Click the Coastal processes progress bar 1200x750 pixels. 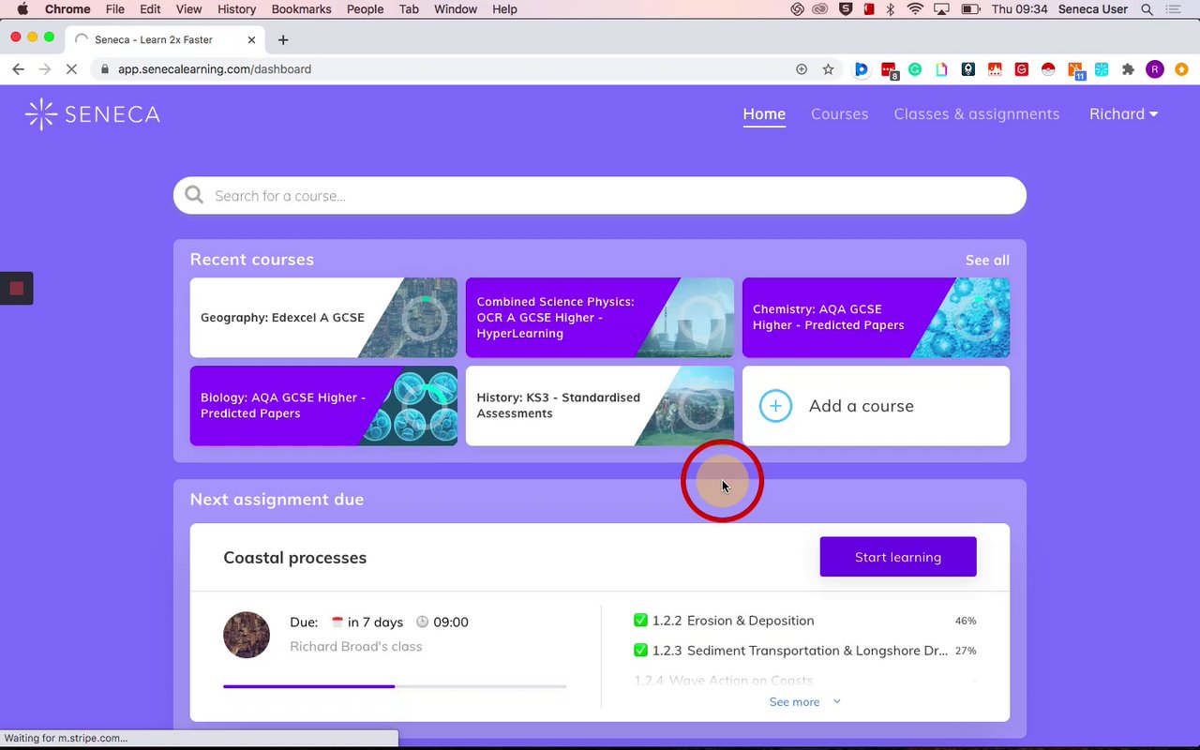(395, 686)
